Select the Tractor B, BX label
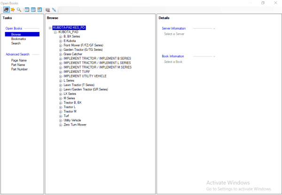The height and width of the screenshot is (195, 282). pos(72,102)
